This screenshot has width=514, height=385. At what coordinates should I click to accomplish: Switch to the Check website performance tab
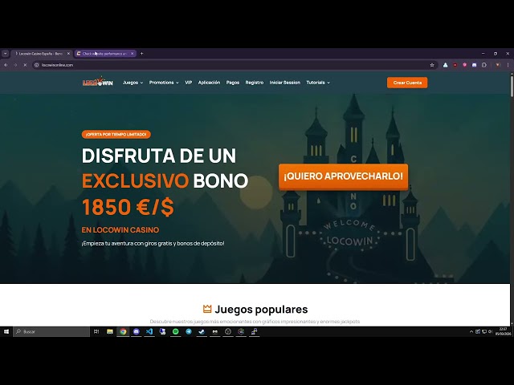click(x=104, y=54)
